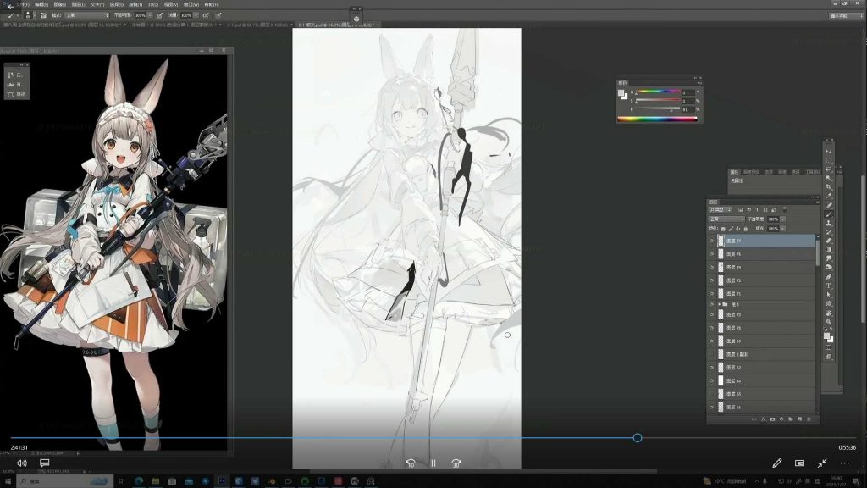Screen dimensions: 867x488
Task: Select the Zoom magnifier tool
Action: click(829, 322)
